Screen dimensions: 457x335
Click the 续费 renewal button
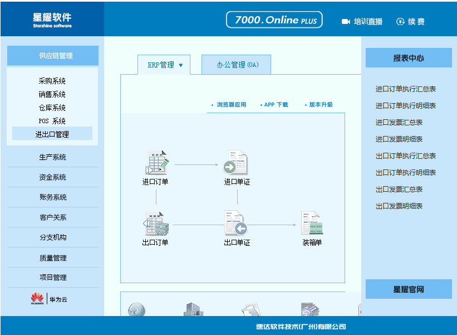pyautogui.click(x=416, y=22)
